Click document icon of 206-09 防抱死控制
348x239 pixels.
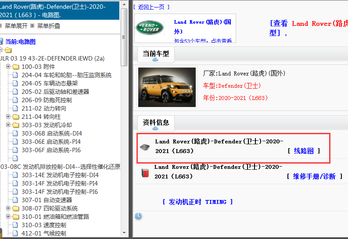point(15,100)
